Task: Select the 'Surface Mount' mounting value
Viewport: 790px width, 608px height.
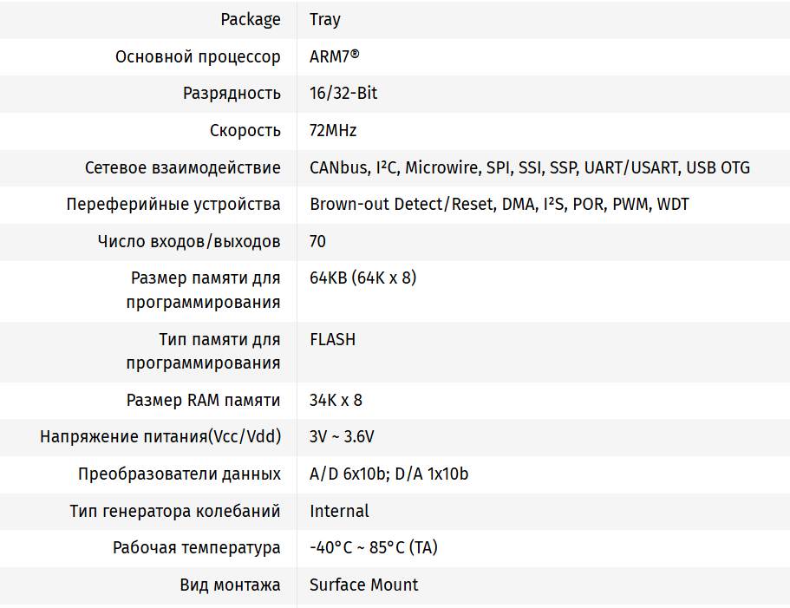Action: coord(363,585)
